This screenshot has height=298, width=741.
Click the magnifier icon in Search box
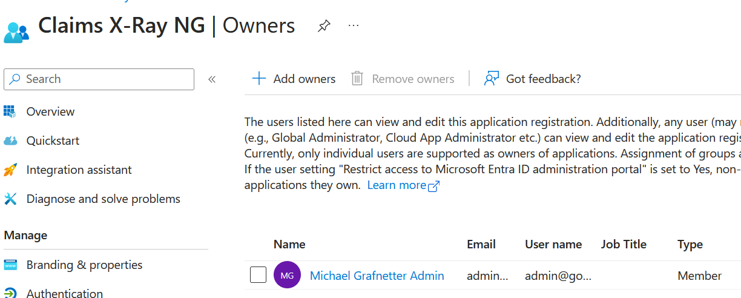15,79
